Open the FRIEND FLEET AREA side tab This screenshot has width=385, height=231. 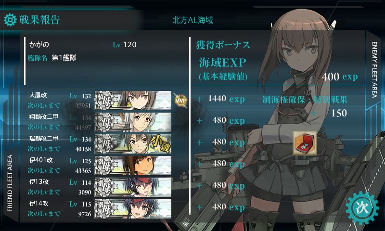pyautogui.click(x=10, y=183)
